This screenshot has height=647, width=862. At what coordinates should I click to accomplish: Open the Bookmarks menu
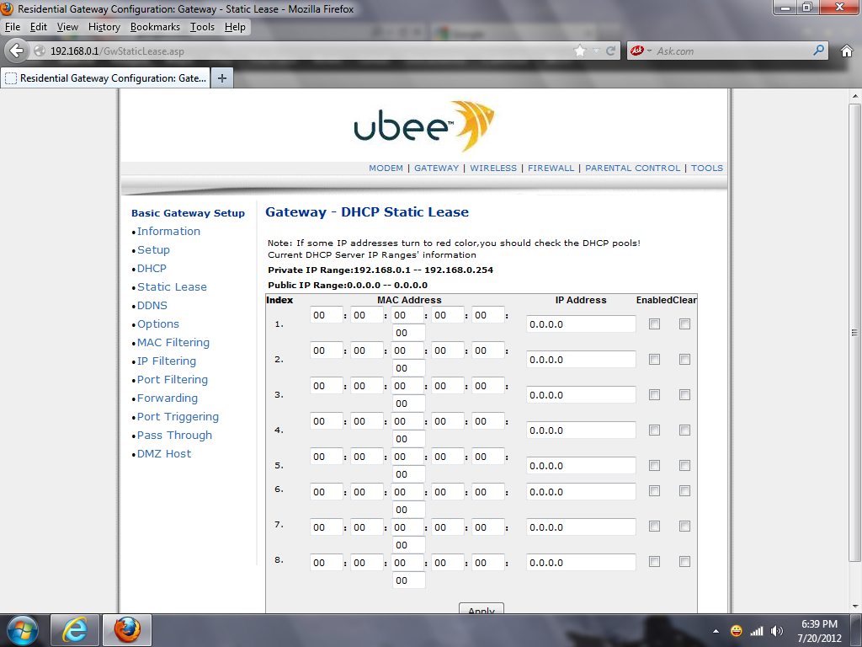(x=155, y=27)
